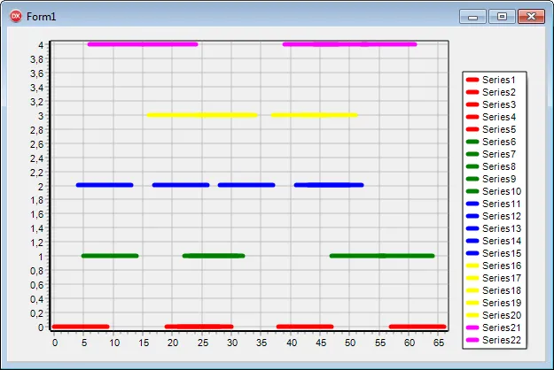Select the Series2 legend label
Viewport: 554px width, 370px height.
[x=499, y=92]
